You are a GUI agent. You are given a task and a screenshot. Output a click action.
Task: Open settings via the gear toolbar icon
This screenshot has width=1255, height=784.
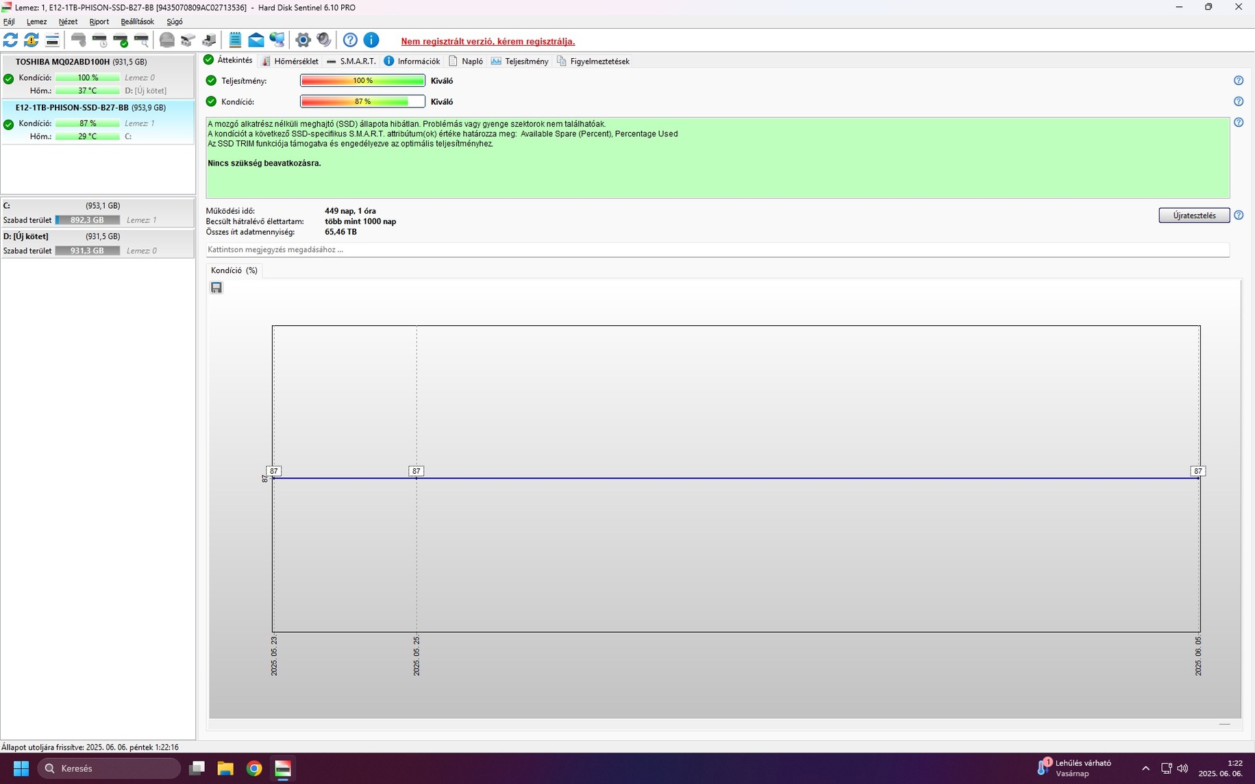[303, 40]
